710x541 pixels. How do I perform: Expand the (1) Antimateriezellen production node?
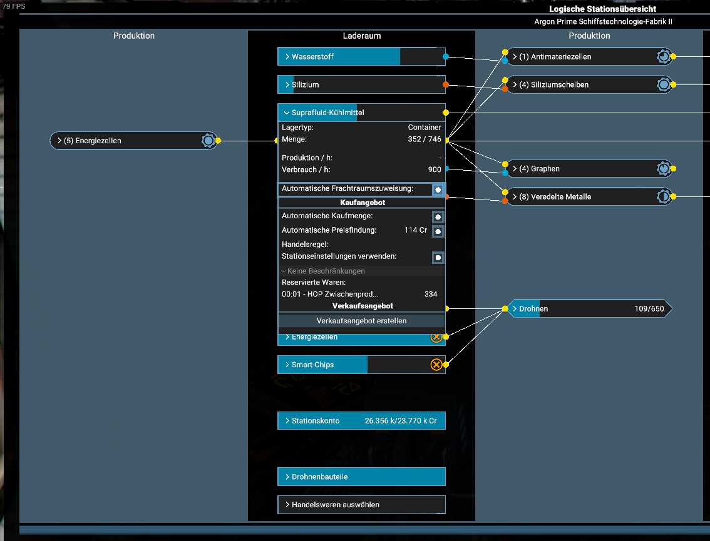[589, 56]
